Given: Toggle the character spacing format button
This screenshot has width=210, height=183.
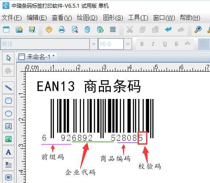Looking at the screenshot, I should point(187,44).
